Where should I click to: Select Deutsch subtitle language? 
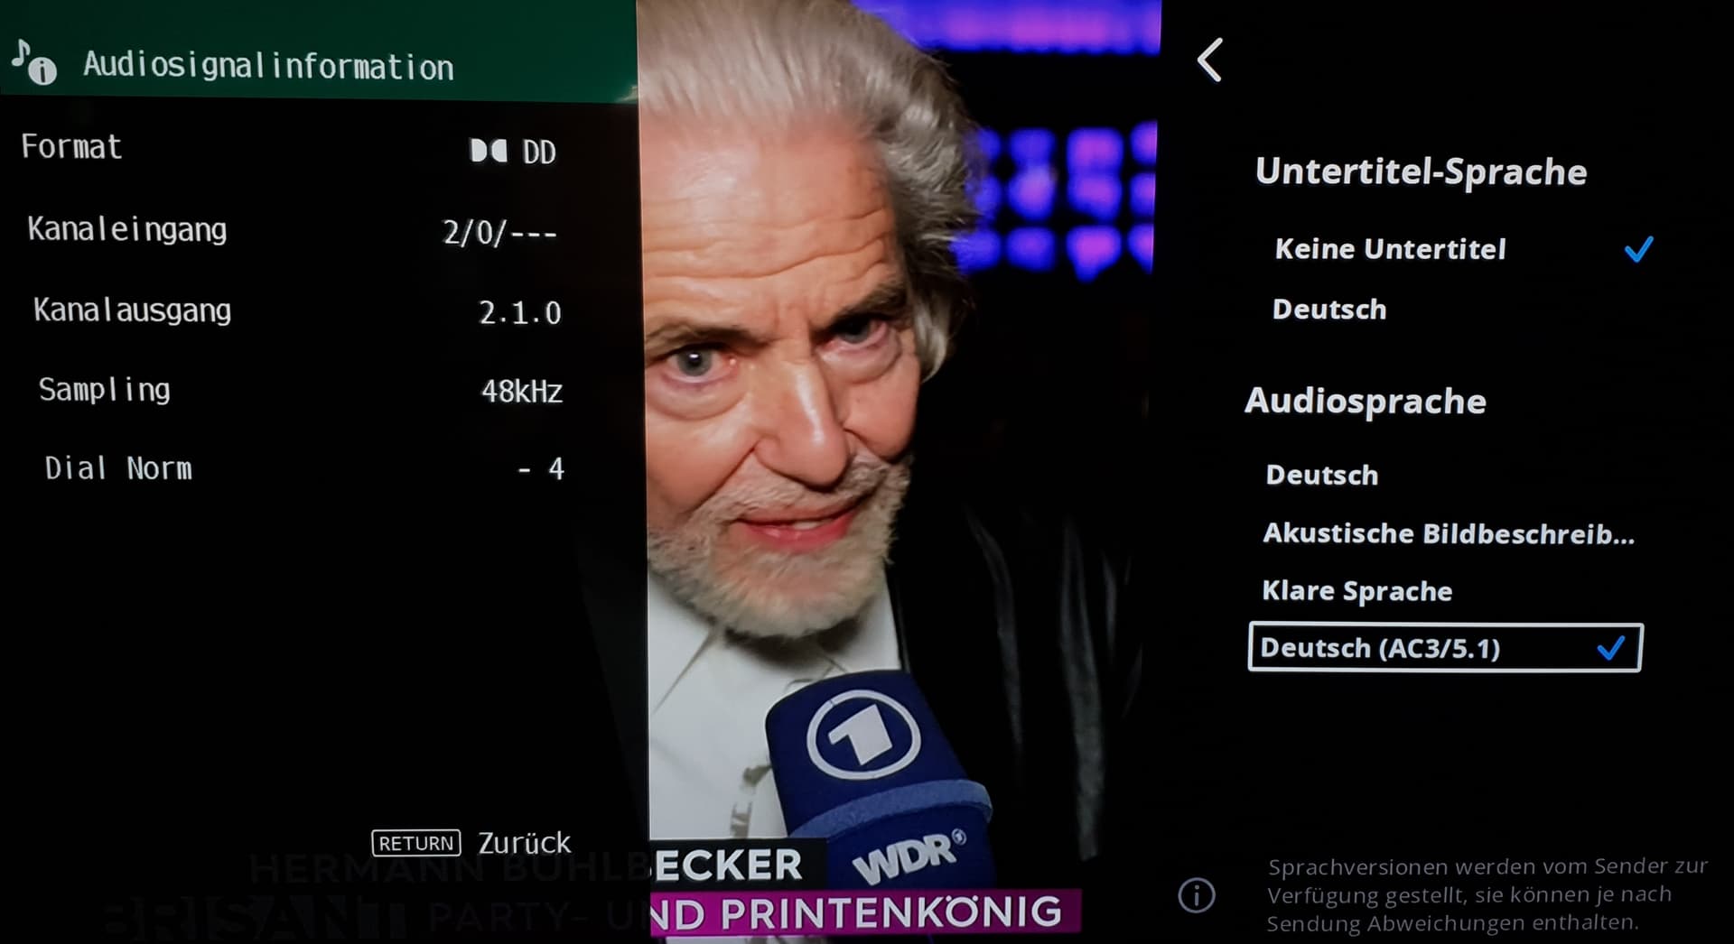click(1329, 310)
